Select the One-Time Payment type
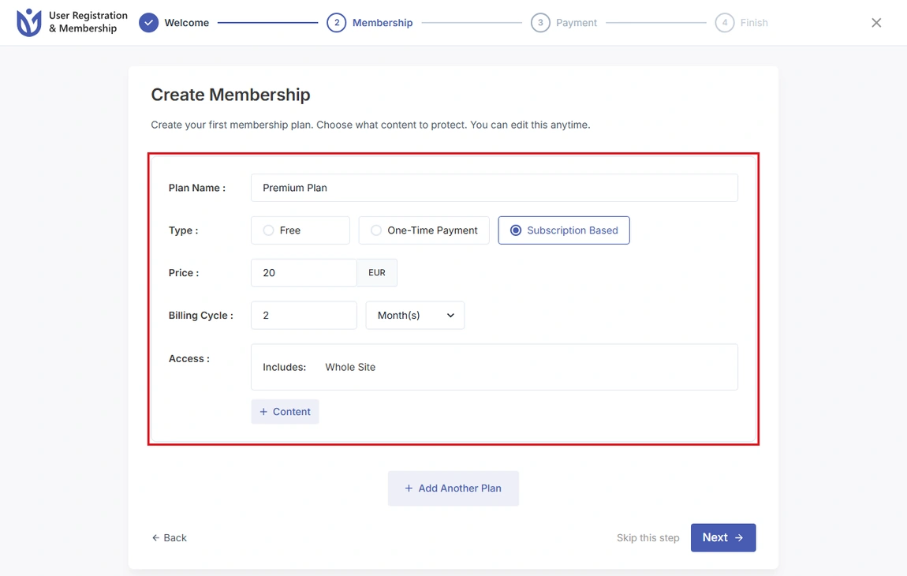 click(424, 230)
